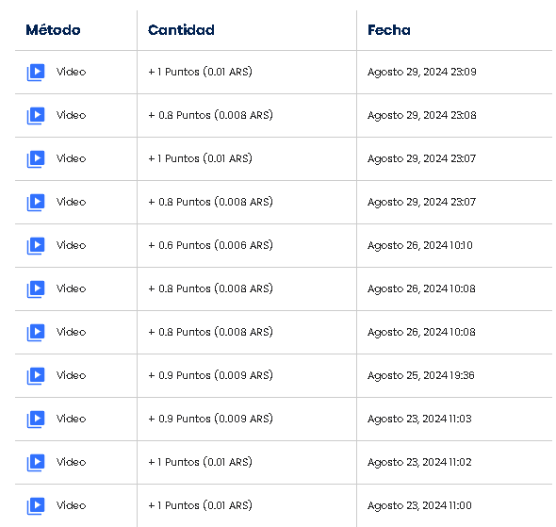
Task: Select "+ 1 Puntos (0.01 ARS)" in 11:00 row
Action: pos(201,505)
